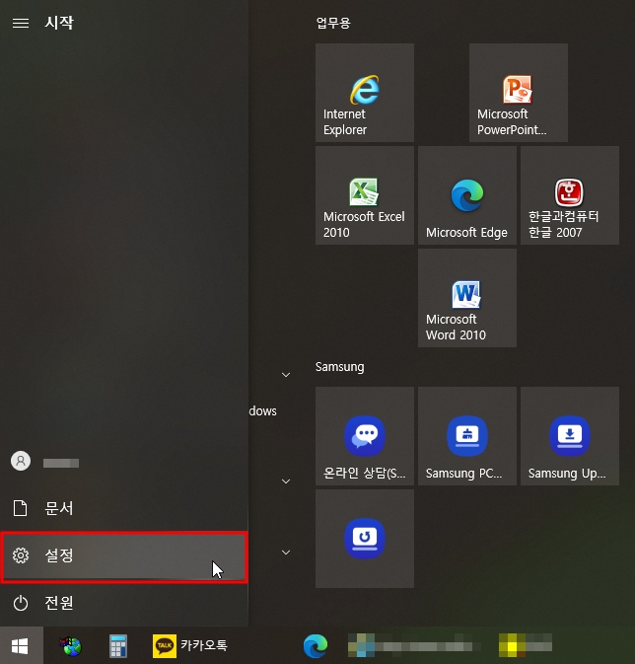Open the Hangul 2007 tile

(570, 195)
